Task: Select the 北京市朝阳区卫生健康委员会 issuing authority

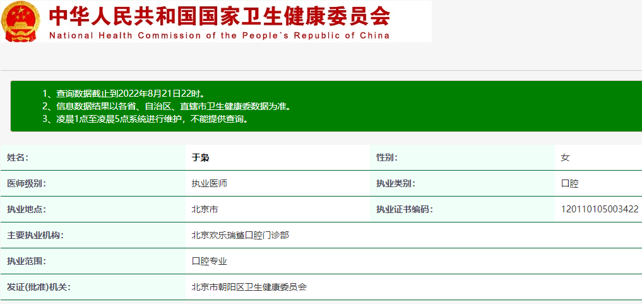Action: click(249, 287)
